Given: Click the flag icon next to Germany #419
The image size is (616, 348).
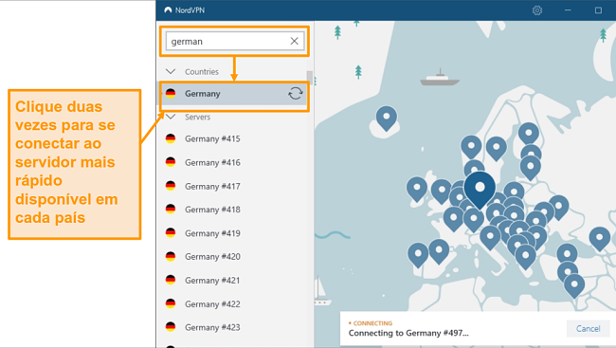Looking at the screenshot, I should pos(171,232).
